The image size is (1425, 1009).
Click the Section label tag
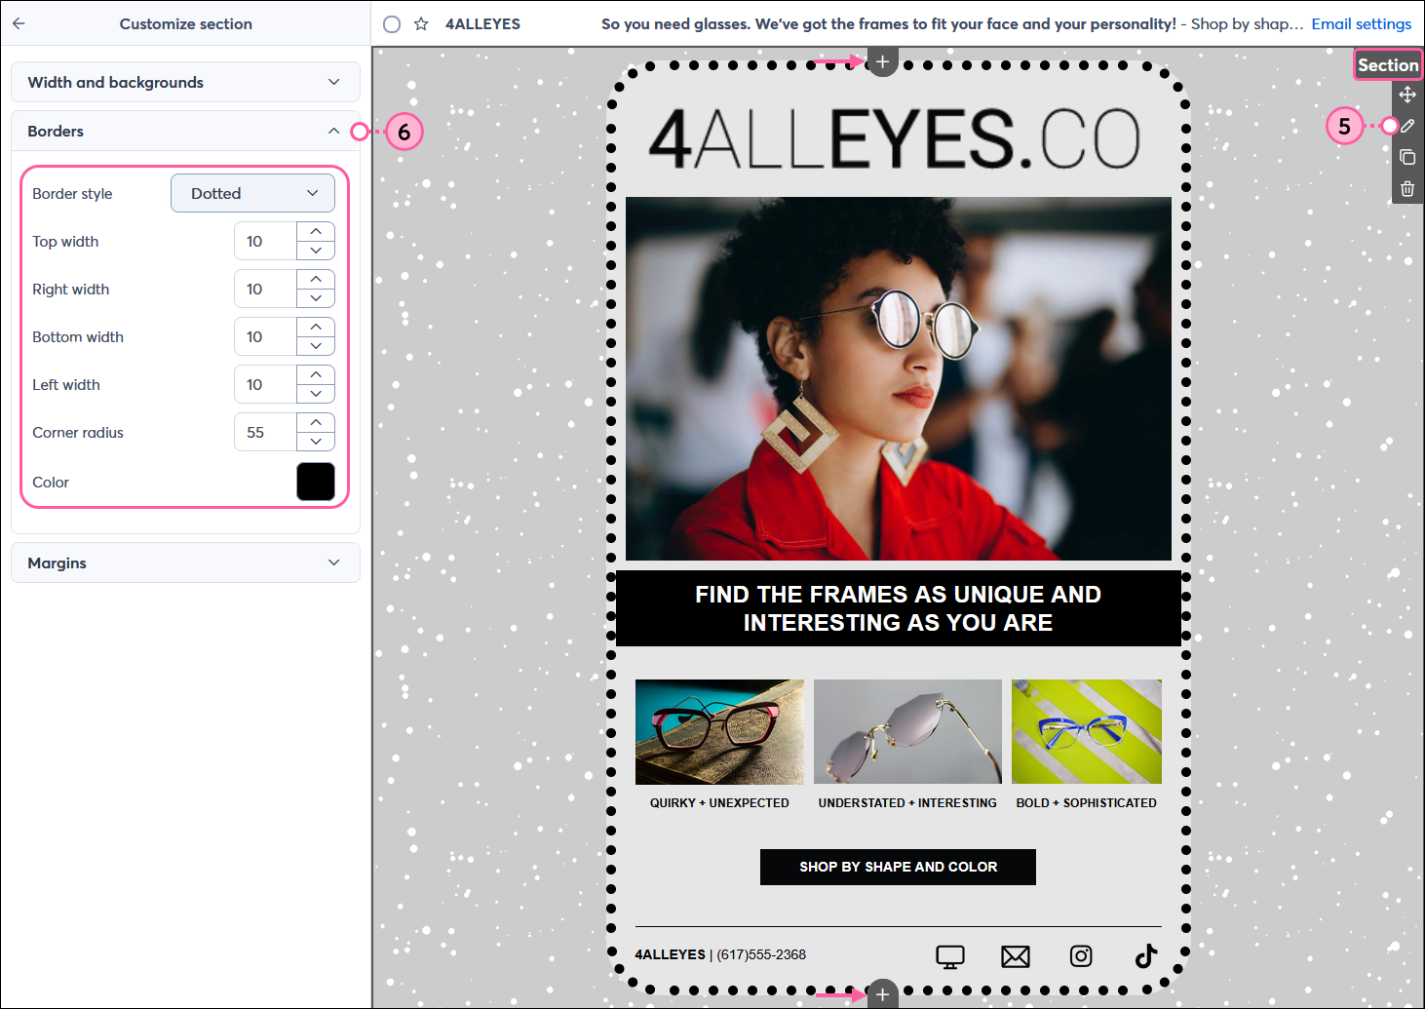coord(1387,65)
